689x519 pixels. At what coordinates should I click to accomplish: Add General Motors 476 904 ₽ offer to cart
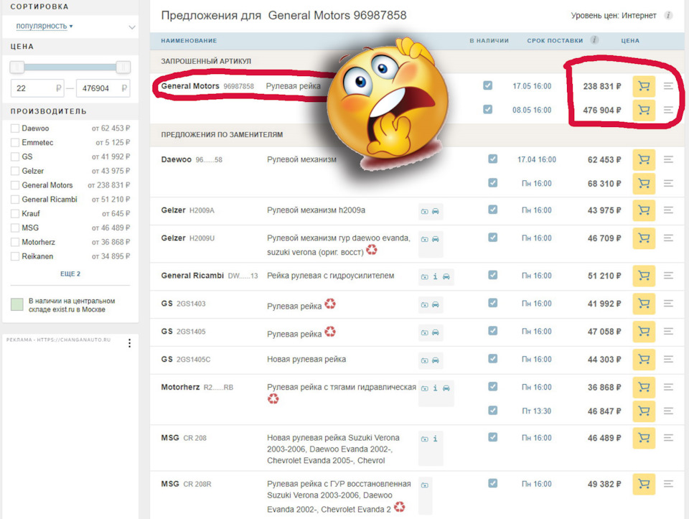644,110
